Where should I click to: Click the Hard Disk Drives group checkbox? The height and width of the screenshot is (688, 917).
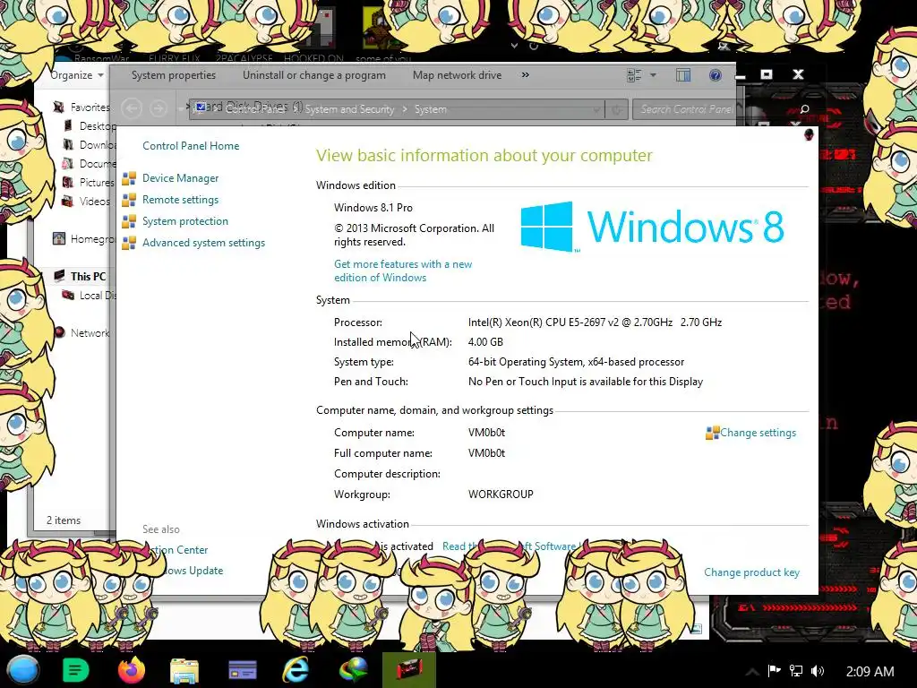(x=201, y=107)
